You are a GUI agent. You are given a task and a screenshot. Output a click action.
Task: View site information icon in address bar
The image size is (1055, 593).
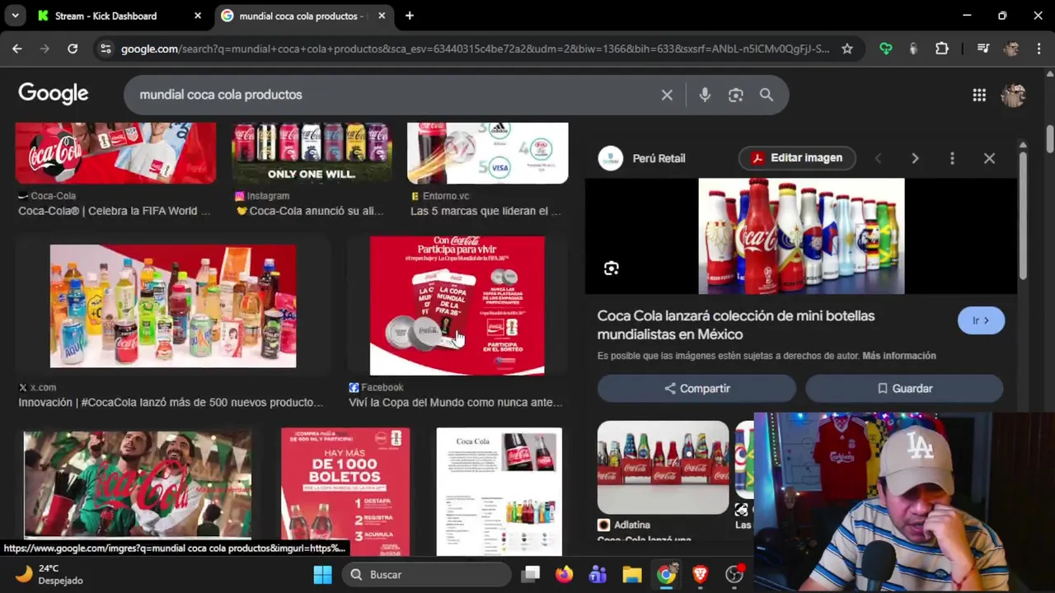(105, 49)
